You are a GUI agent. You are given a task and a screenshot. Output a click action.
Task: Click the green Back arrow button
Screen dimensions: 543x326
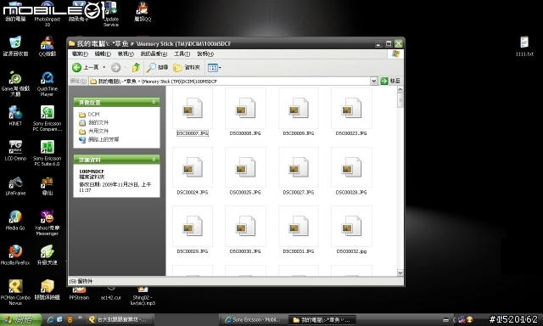coord(76,67)
